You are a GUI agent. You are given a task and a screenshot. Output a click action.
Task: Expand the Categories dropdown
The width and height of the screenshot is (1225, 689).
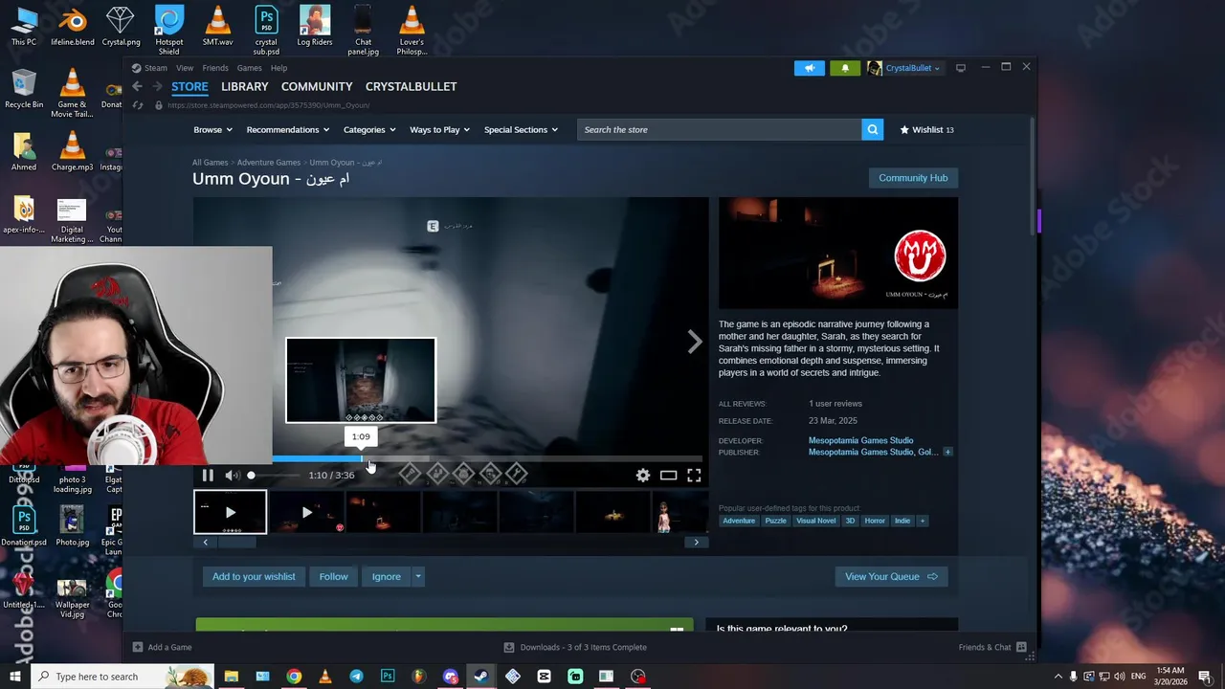(369, 129)
